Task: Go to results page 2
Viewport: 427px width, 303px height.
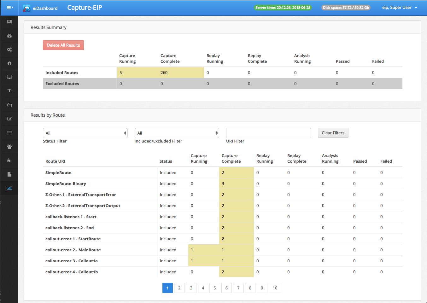Action: 179,288
